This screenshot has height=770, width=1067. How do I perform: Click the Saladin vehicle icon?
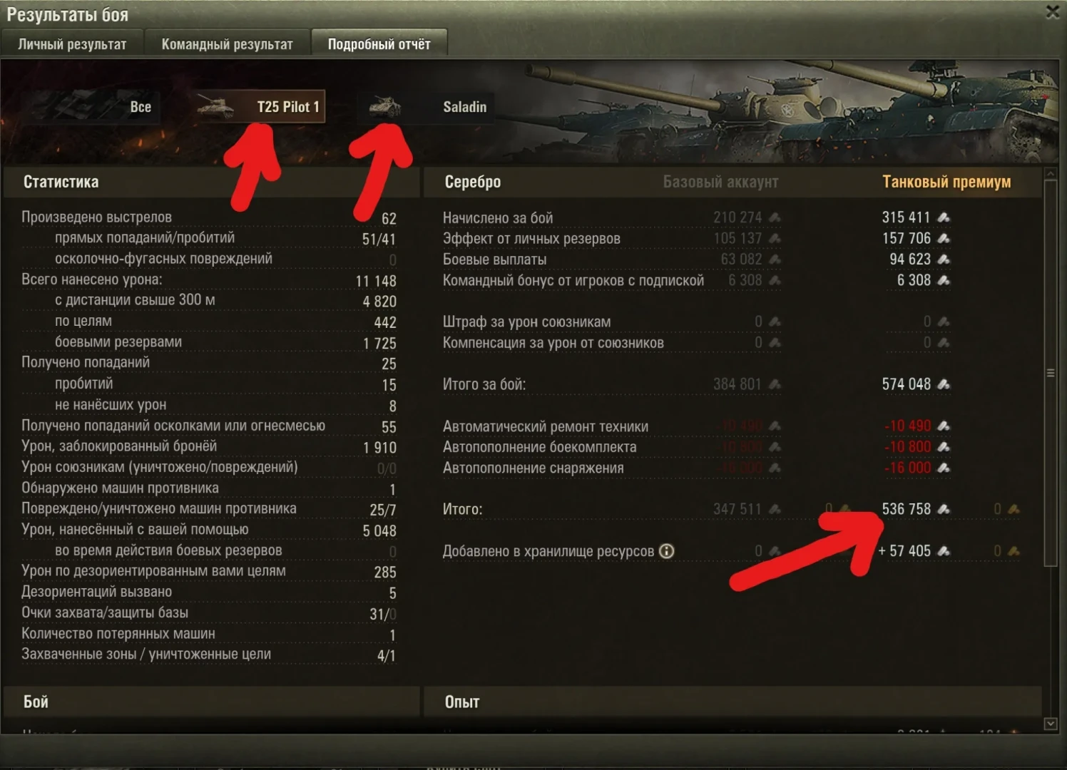pyautogui.click(x=385, y=108)
